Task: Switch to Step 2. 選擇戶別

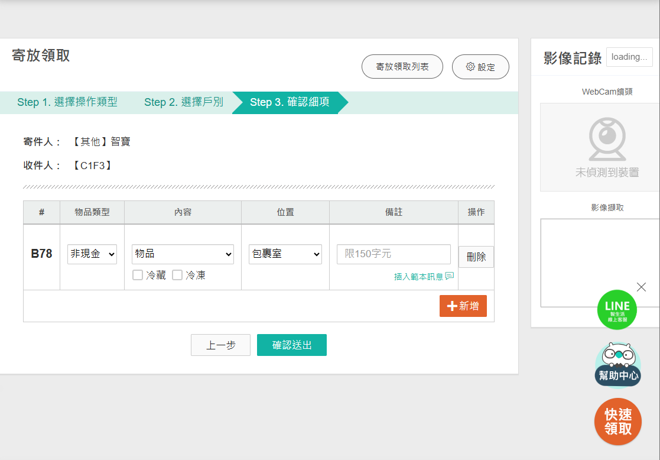Action: click(183, 102)
